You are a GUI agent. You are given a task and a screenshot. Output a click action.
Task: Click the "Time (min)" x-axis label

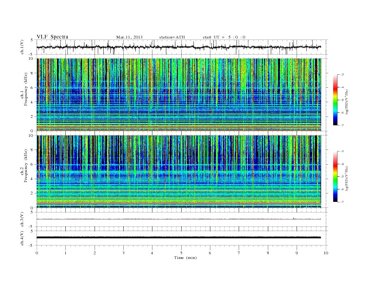(x=185, y=258)
